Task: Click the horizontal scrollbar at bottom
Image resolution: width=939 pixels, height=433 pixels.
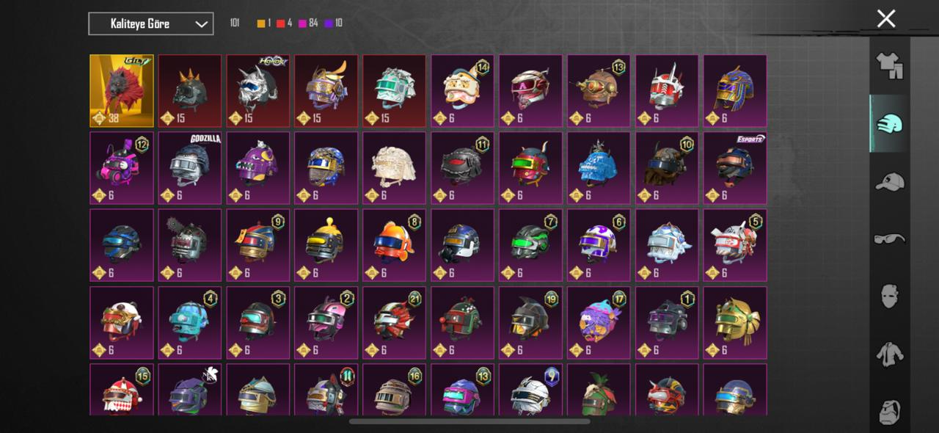Action: point(469,421)
